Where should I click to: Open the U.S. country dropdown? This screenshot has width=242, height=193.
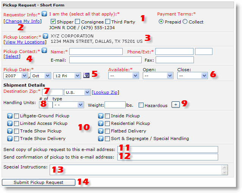click(x=77, y=92)
